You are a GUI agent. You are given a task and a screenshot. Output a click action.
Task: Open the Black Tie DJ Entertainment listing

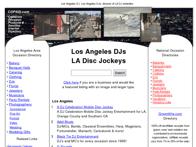click(78, 136)
